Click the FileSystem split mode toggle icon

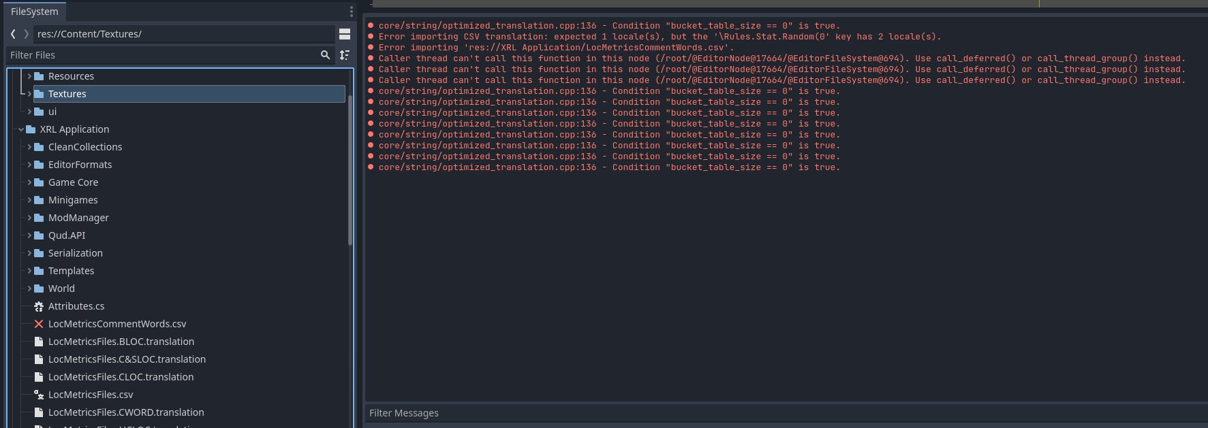point(345,34)
